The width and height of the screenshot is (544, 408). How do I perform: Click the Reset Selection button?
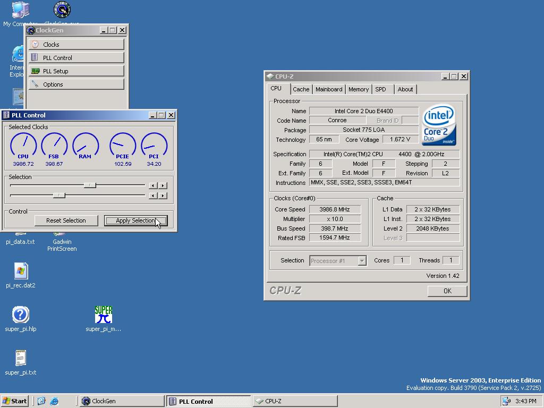tap(66, 220)
